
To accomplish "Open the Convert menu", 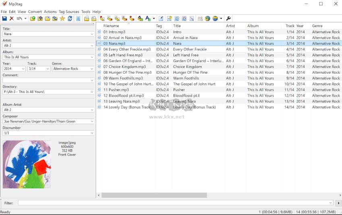I will tap(35, 12).
